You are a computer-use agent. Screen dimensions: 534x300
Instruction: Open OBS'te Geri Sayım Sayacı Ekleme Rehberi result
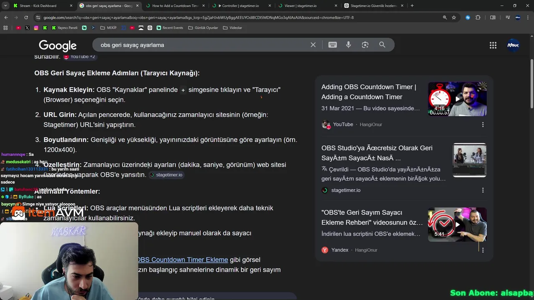pos(372,217)
